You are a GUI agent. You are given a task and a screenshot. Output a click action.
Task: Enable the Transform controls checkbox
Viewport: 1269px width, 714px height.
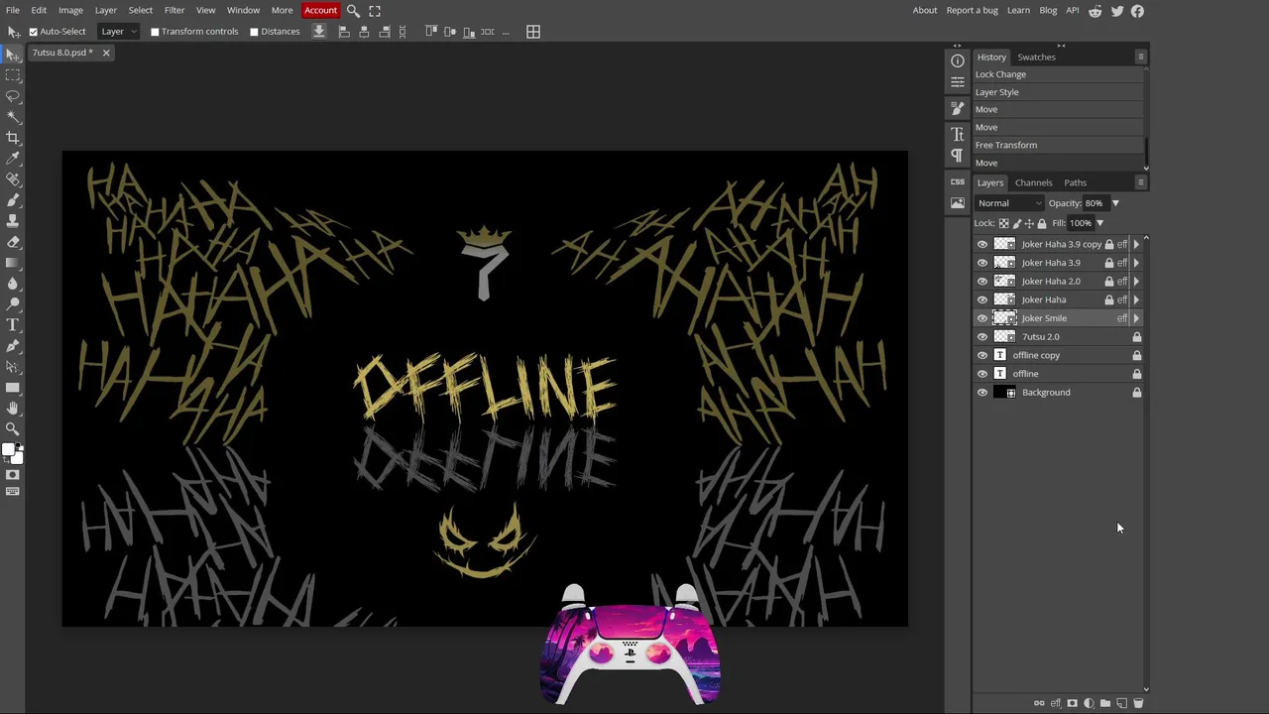tap(155, 32)
